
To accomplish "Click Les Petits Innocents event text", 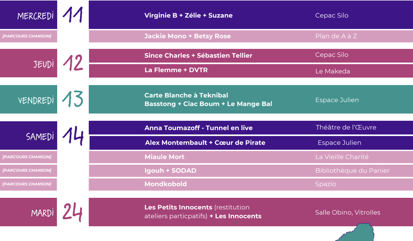I will 178,207.
